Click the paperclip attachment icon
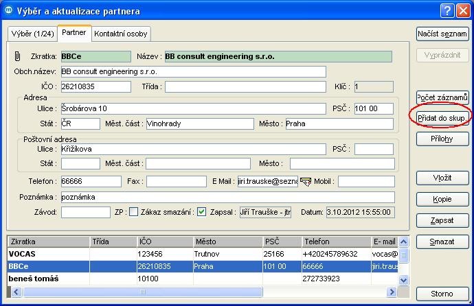 [18, 56]
